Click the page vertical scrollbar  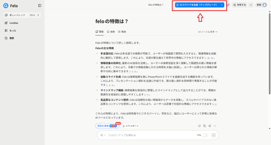269,53
